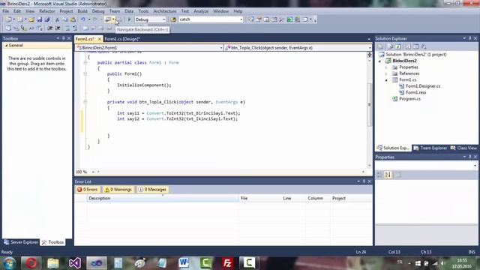
Task: Click the Navigate Backward icon
Action: click(108, 19)
